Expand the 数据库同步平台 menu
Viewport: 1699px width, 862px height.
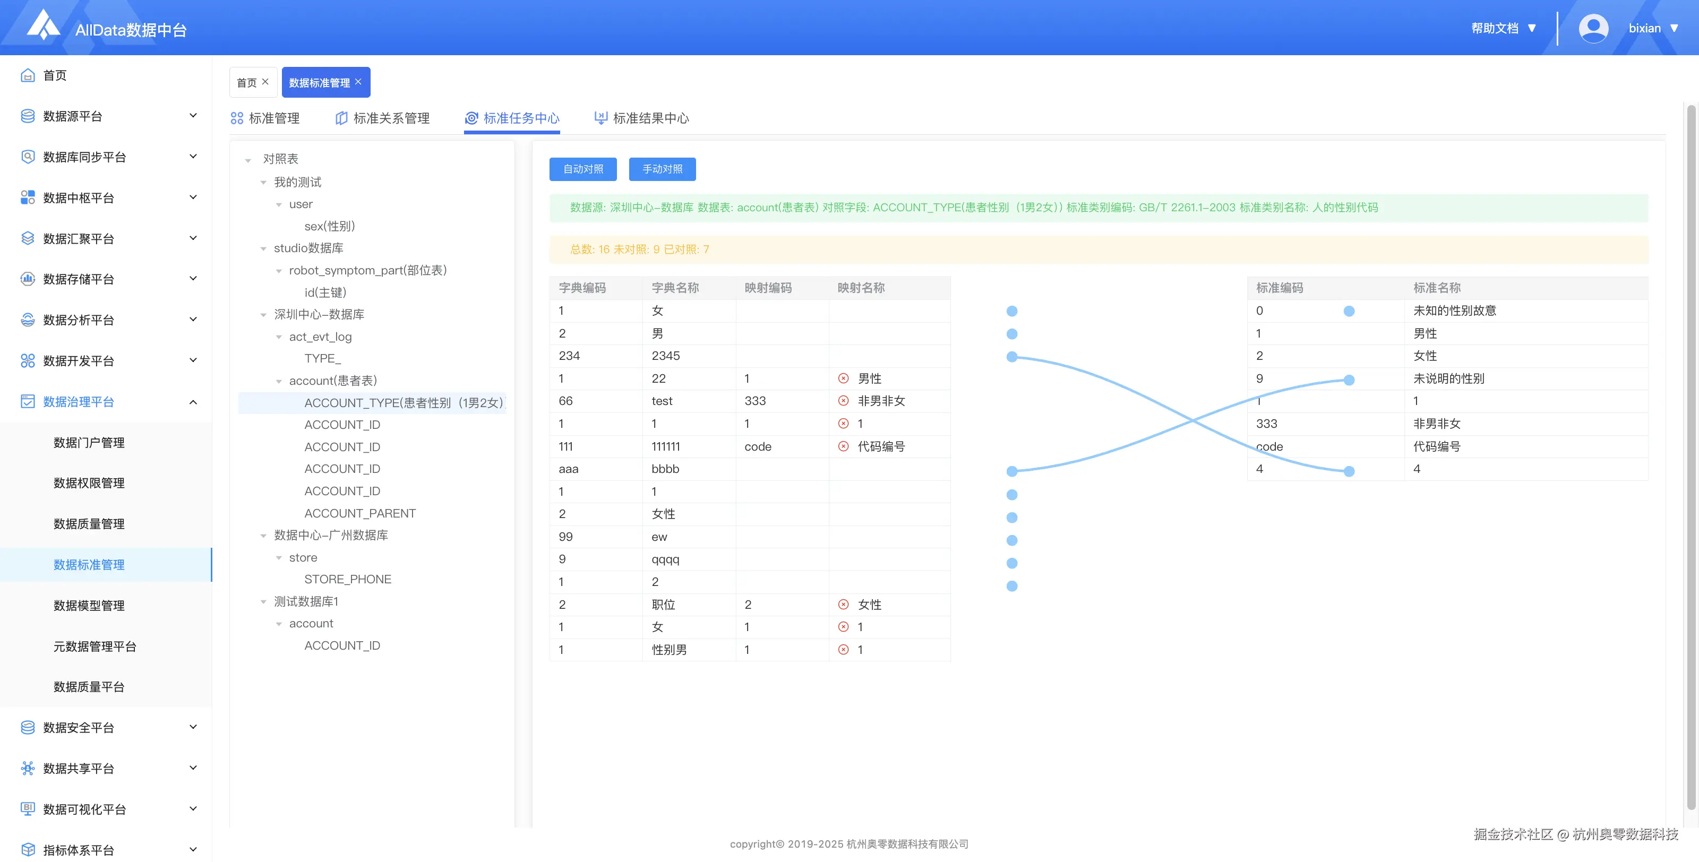(x=193, y=157)
